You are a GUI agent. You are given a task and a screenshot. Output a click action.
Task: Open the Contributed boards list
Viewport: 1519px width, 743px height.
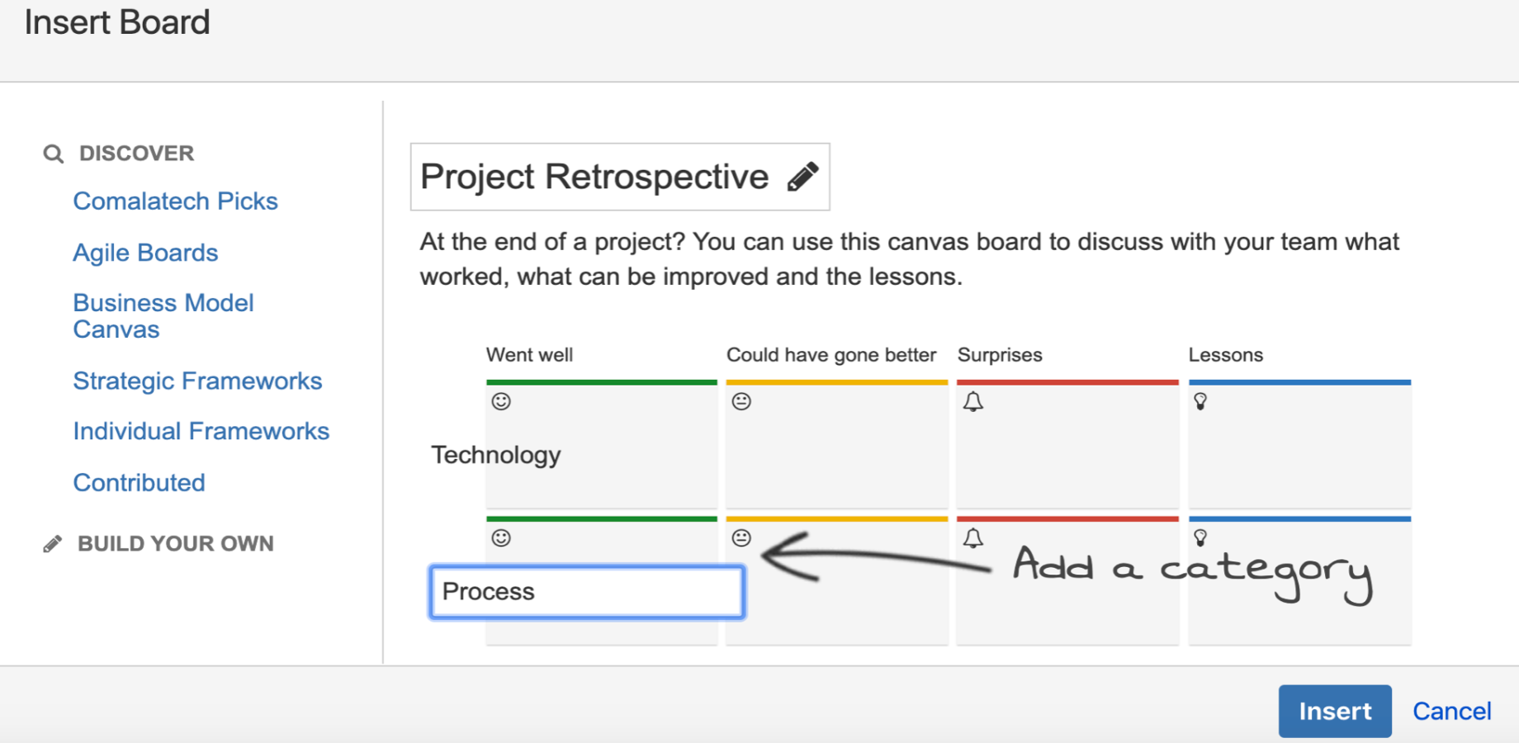point(139,483)
